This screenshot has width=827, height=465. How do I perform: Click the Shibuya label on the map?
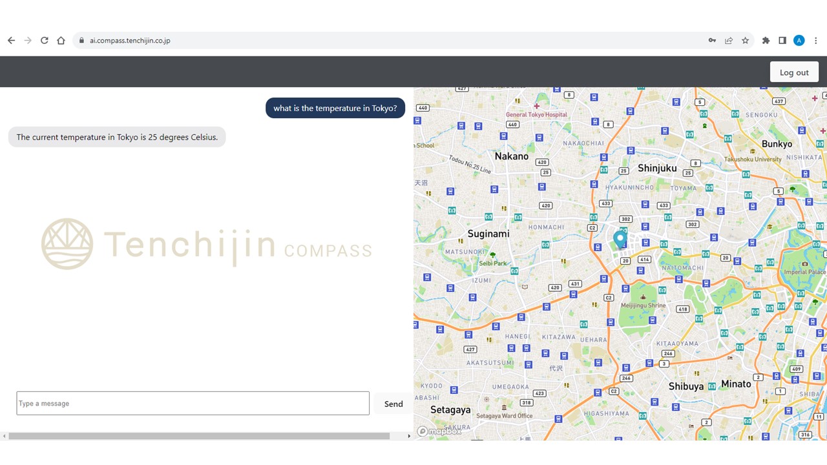(686, 386)
